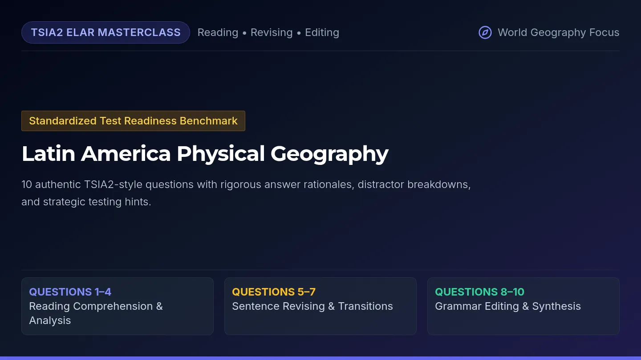This screenshot has height=360, width=641.
Task: Click the Grammar Editing & Synthesis text
Action: pyautogui.click(x=508, y=306)
